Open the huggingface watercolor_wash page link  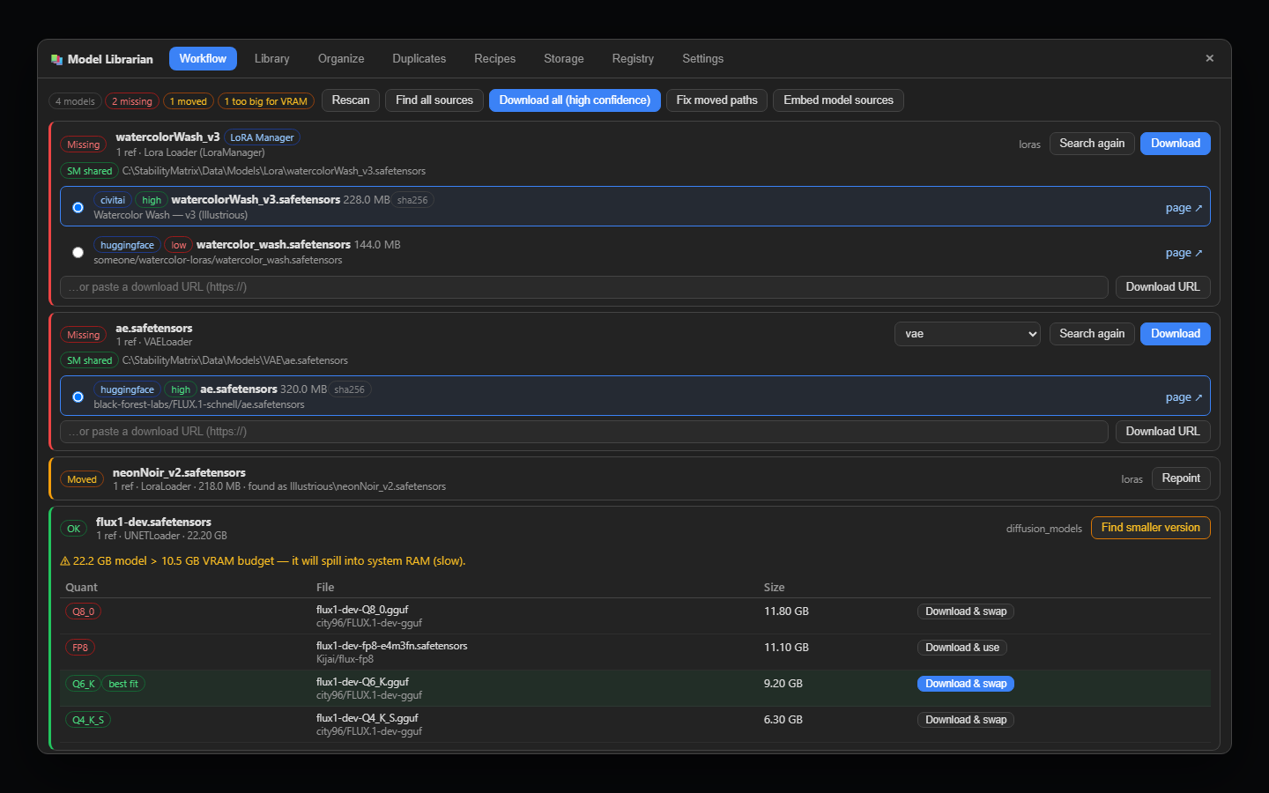pyautogui.click(x=1184, y=253)
